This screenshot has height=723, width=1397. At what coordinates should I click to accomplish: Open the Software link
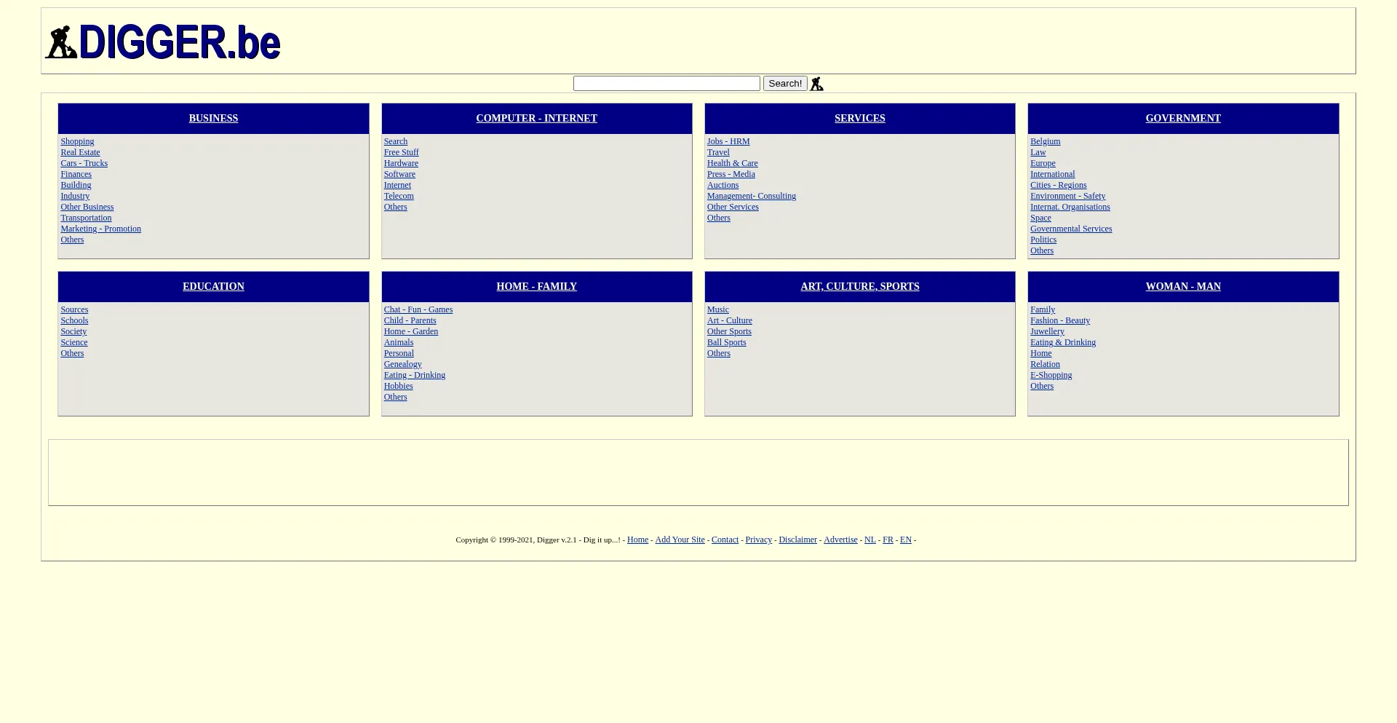tap(399, 174)
